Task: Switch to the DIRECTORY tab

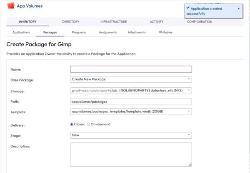Action: coord(71,22)
